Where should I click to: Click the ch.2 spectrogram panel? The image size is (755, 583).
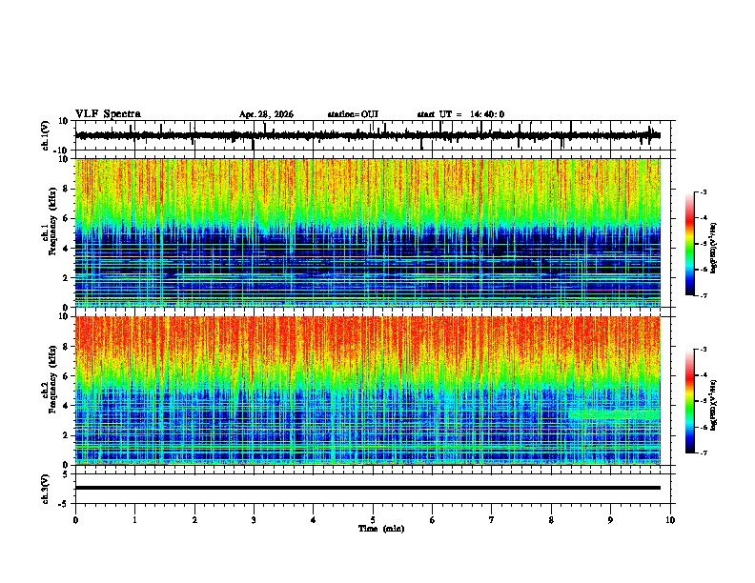368,391
